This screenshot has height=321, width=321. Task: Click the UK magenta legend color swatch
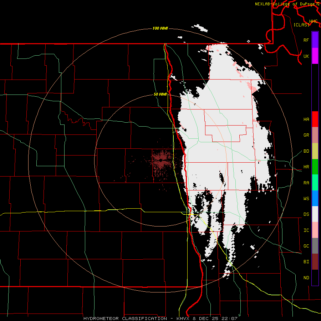pyautogui.click(x=315, y=56)
